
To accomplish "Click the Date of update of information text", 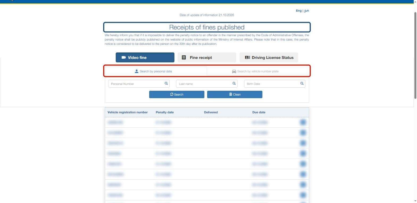I will tap(207, 15).
